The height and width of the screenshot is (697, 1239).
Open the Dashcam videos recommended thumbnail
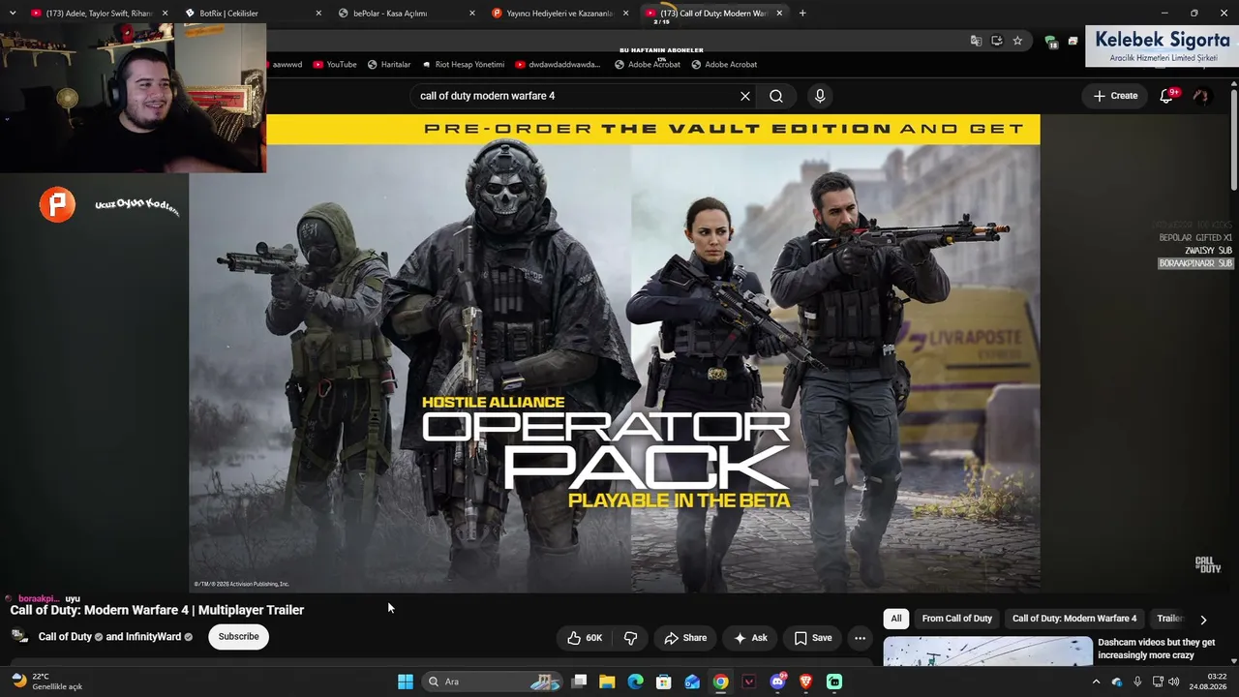tap(987, 652)
